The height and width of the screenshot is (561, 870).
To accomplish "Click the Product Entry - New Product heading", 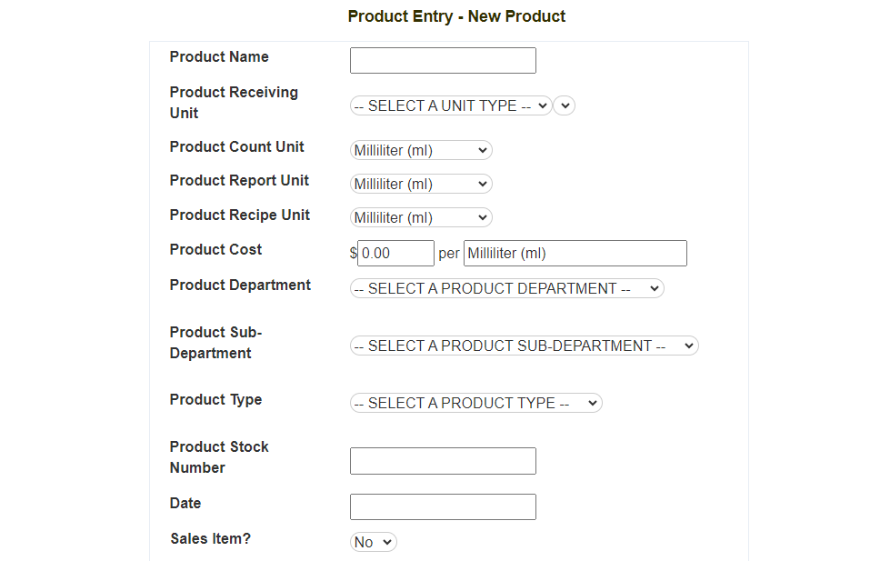I will click(x=456, y=16).
